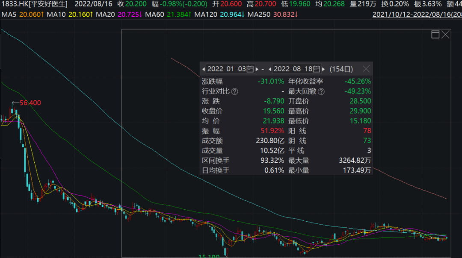The width and height of the screenshot is (462, 258).
Task: Step end date 2022-08-18 back one day
Action: click(269, 69)
